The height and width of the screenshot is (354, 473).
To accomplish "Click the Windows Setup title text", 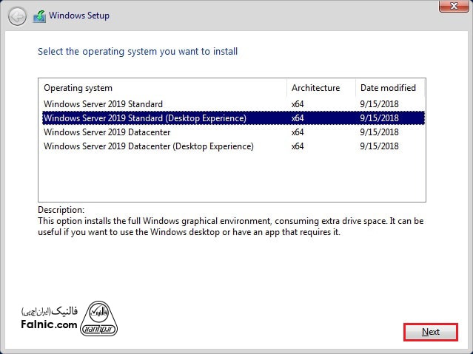I will (81, 15).
